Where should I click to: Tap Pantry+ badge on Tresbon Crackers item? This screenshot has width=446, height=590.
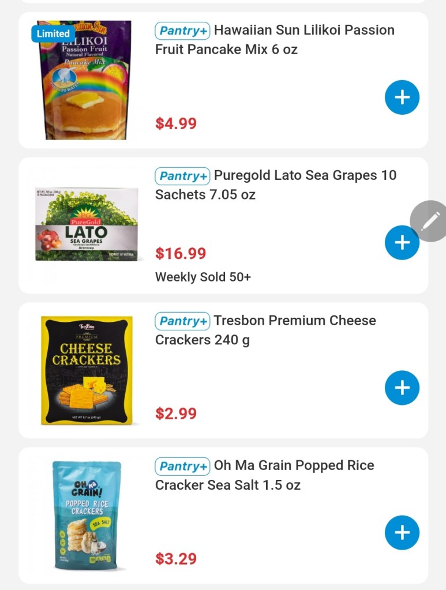coord(182,321)
